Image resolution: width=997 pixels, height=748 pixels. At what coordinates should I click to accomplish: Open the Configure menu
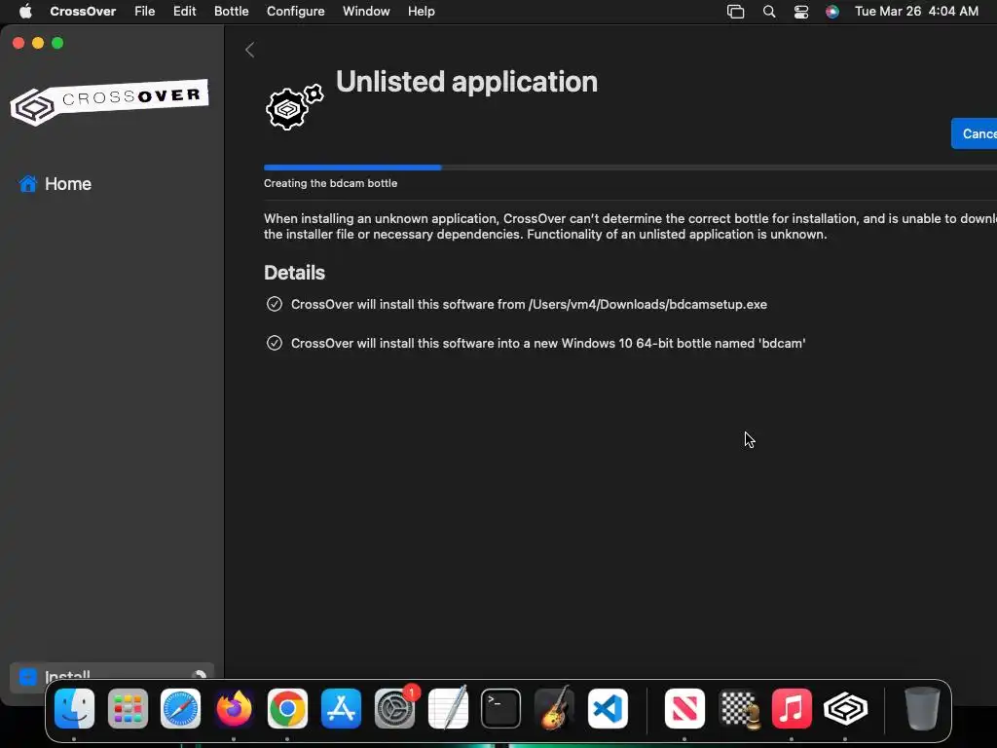click(296, 11)
